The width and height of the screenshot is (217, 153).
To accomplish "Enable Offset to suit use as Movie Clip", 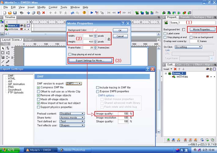I will click(x=39, y=91).
